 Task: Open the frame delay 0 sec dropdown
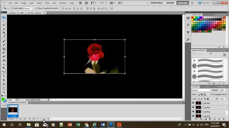(x=14, y=116)
